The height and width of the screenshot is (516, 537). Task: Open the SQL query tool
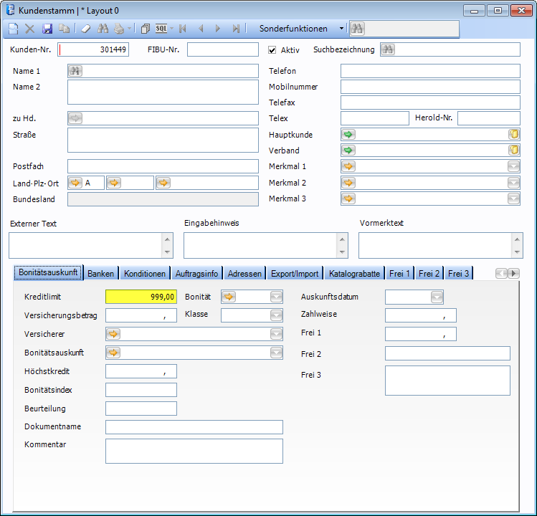point(161,29)
